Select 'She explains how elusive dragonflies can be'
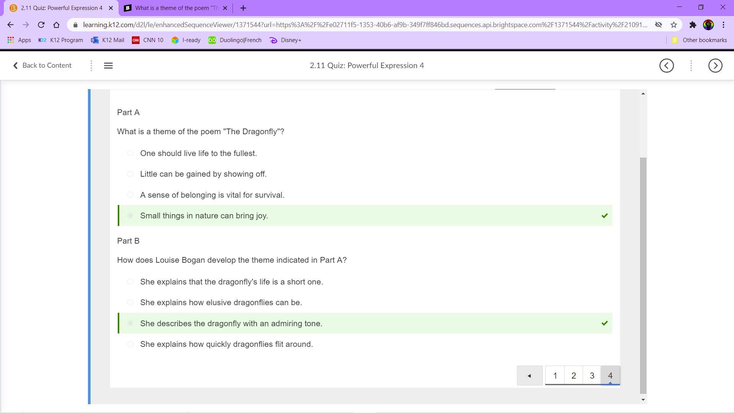The image size is (734, 413). [x=130, y=302]
